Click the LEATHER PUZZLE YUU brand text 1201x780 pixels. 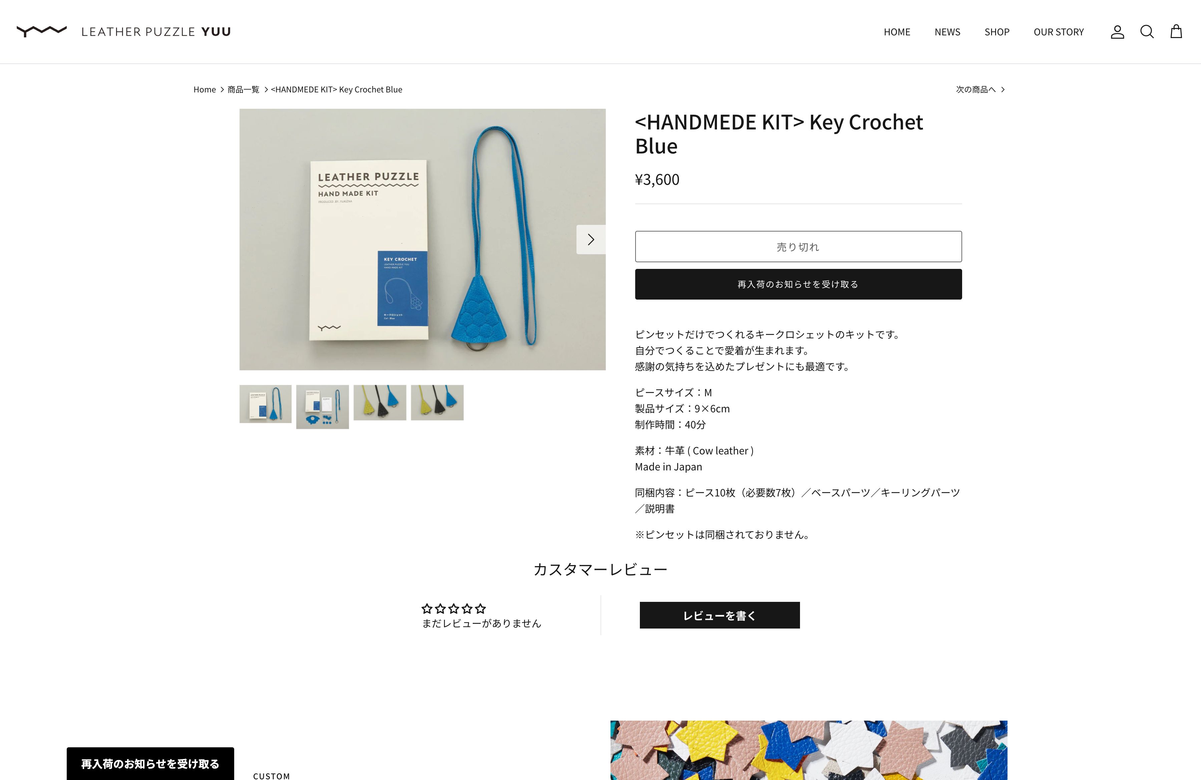(156, 32)
